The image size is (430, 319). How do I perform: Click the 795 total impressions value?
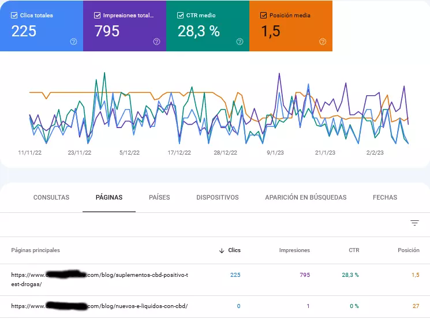(x=107, y=31)
